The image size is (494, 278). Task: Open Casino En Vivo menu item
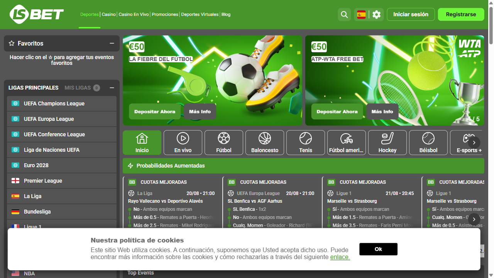[134, 14]
